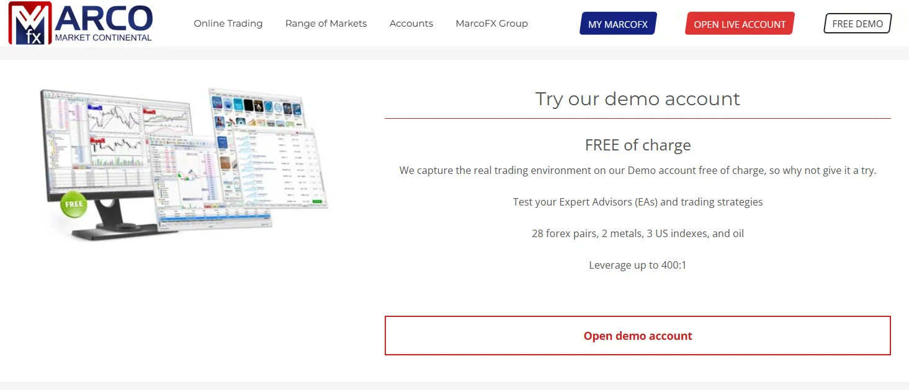Image resolution: width=909 pixels, height=390 pixels.
Task: Open the Range of Markets menu
Action: (x=326, y=24)
